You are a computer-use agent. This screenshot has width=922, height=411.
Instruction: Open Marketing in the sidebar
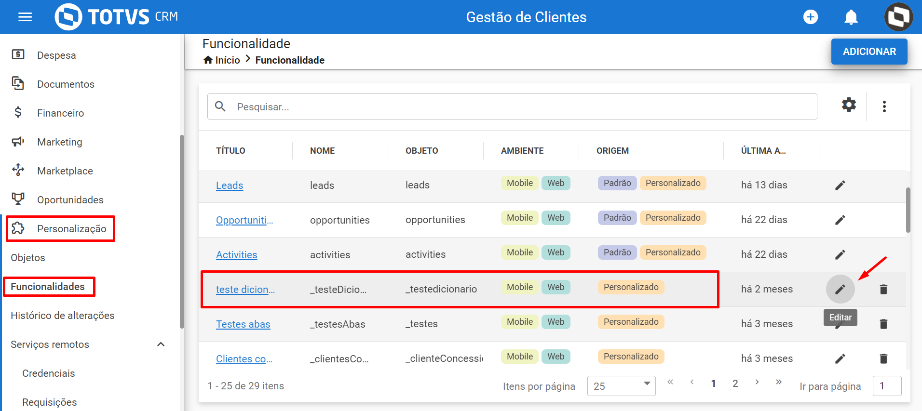point(60,142)
